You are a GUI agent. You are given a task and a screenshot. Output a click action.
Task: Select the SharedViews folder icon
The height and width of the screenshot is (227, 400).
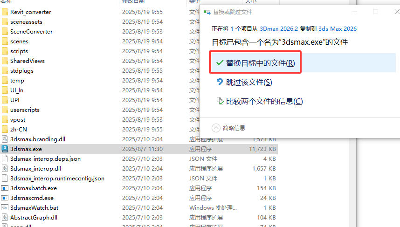pyautogui.click(x=5, y=61)
